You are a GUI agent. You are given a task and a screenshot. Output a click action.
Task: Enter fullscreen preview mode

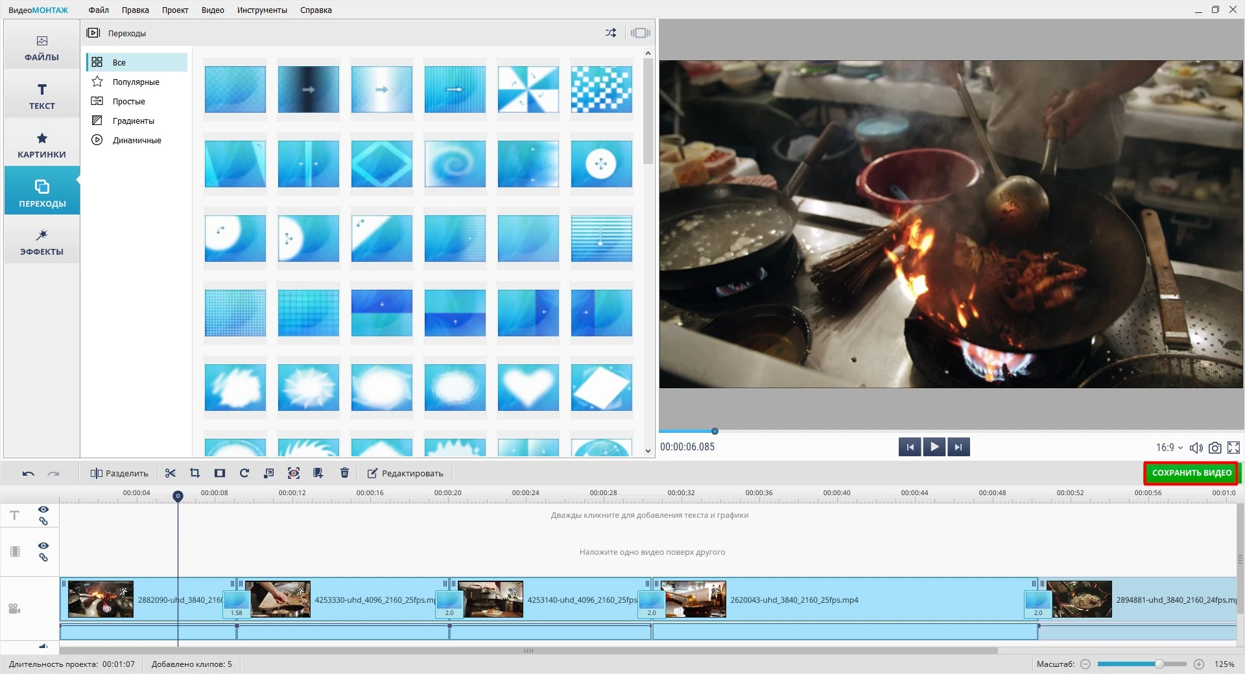(1233, 448)
